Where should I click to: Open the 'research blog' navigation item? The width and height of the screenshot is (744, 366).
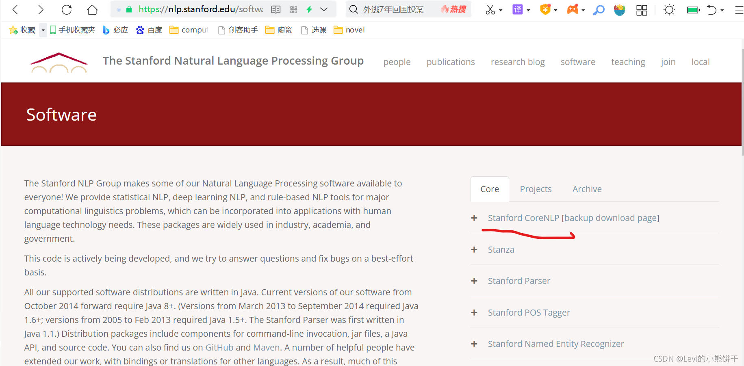click(518, 62)
